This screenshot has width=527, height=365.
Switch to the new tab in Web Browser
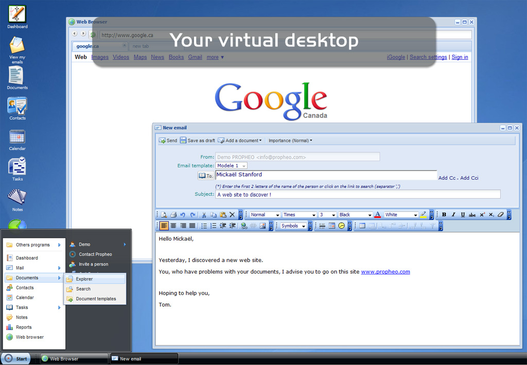140,46
